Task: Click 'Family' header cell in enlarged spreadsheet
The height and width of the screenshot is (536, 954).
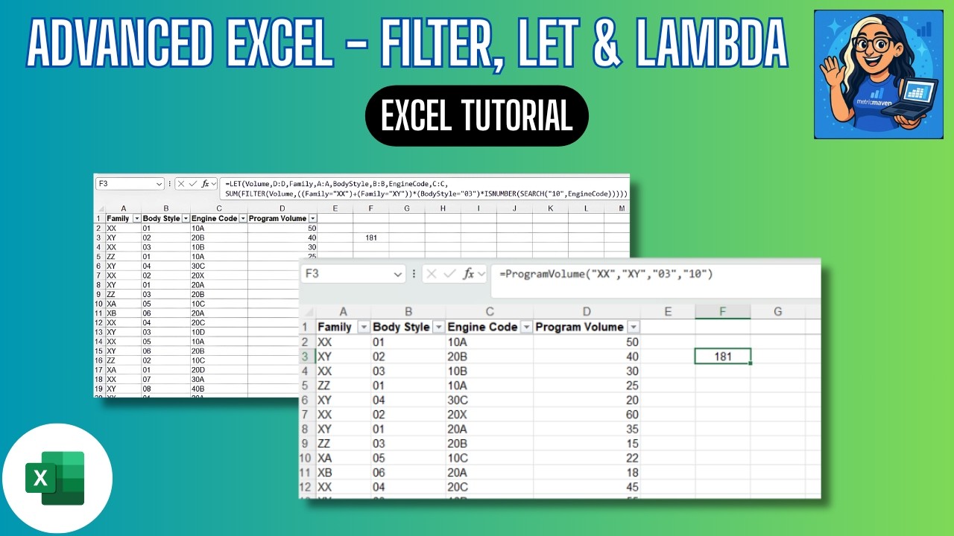Action: click(343, 327)
